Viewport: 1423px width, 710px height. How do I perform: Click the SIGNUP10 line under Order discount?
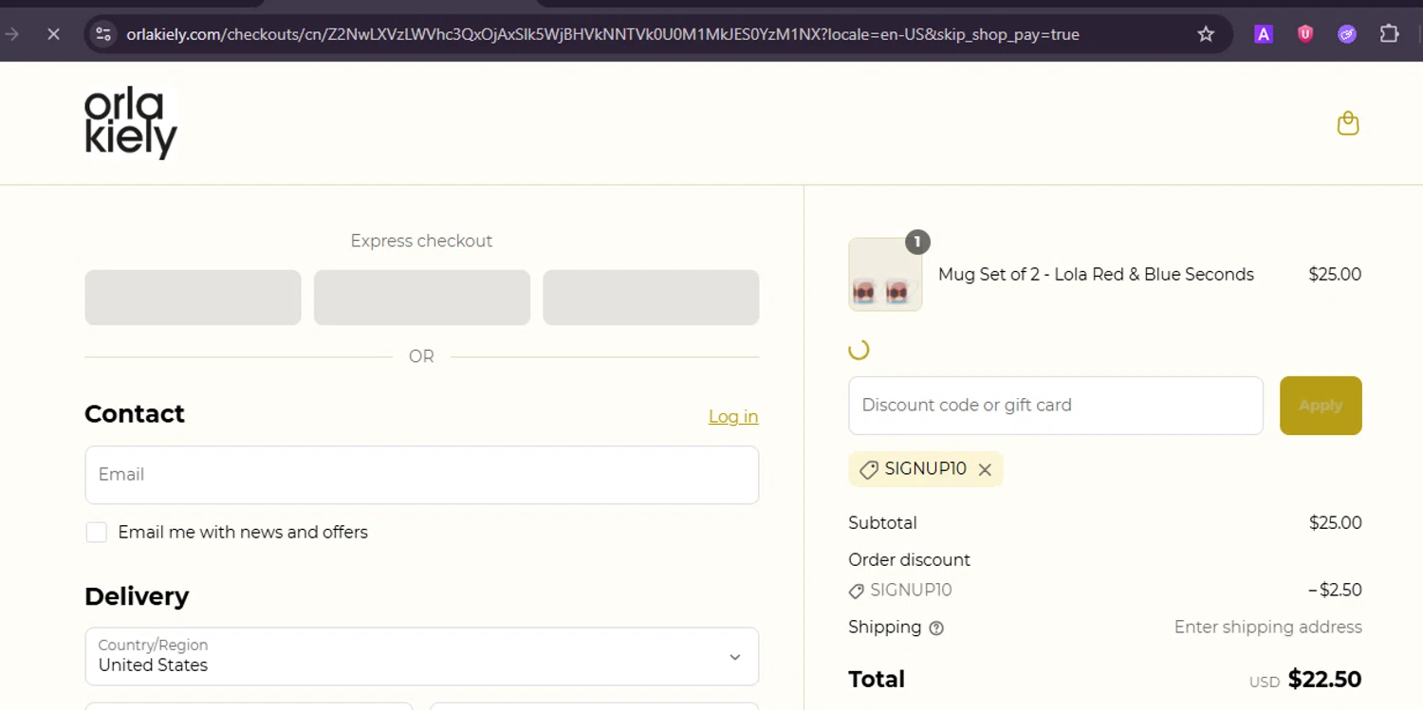click(x=900, y=590)
